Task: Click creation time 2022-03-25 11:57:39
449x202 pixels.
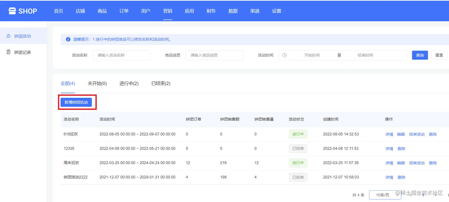Action: pyautogui.click(x=341, y=163)
